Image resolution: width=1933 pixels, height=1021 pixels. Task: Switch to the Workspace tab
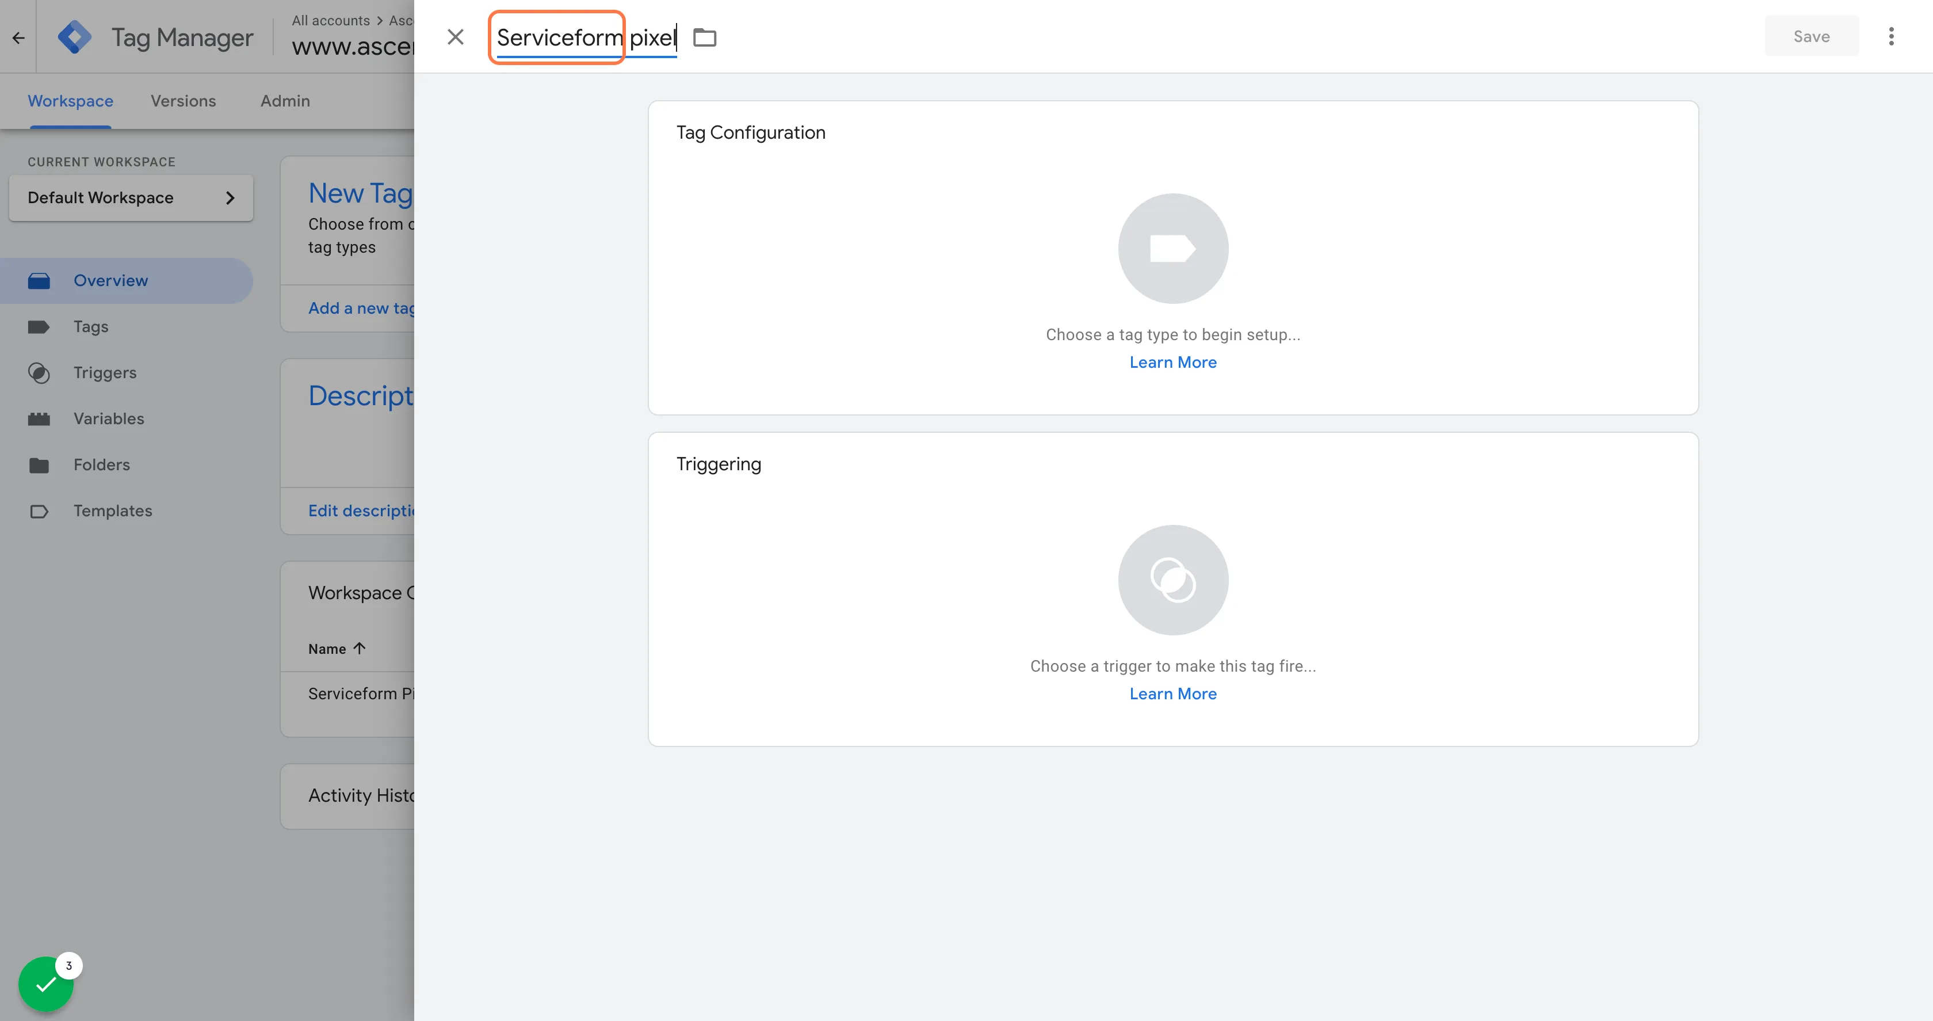[x=71, y=101]
